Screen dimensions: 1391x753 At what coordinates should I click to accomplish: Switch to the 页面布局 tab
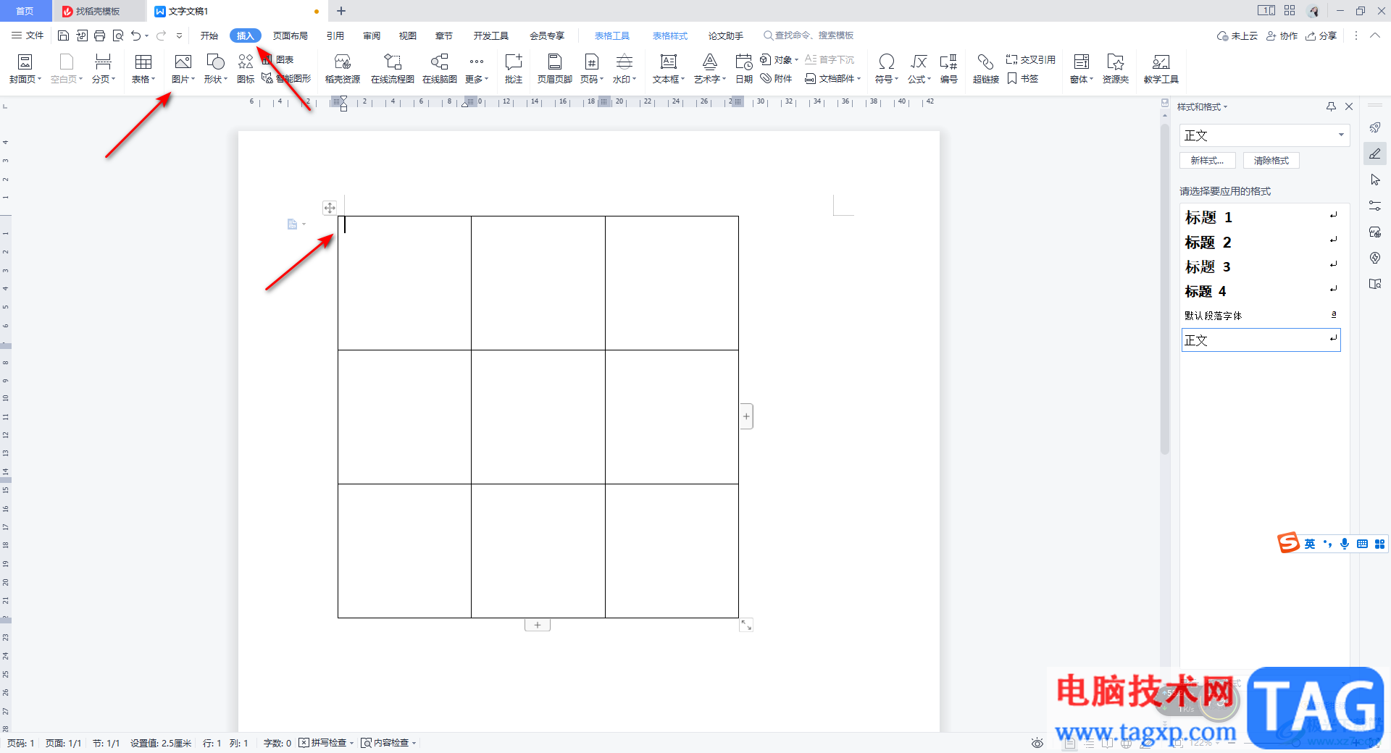click(290, 35)
